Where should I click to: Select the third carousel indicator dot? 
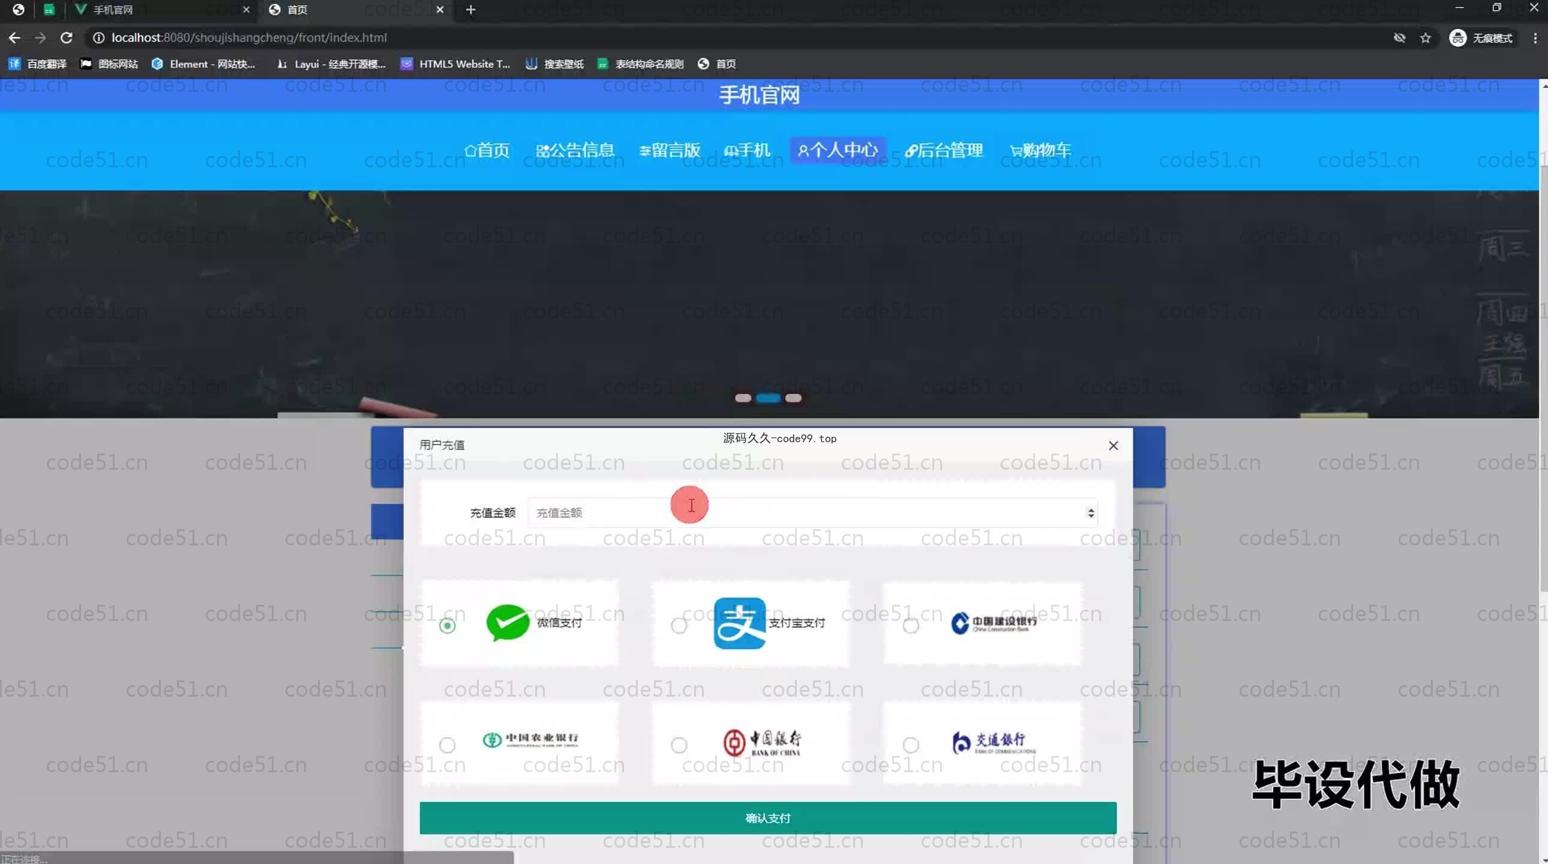coord(793,398)
